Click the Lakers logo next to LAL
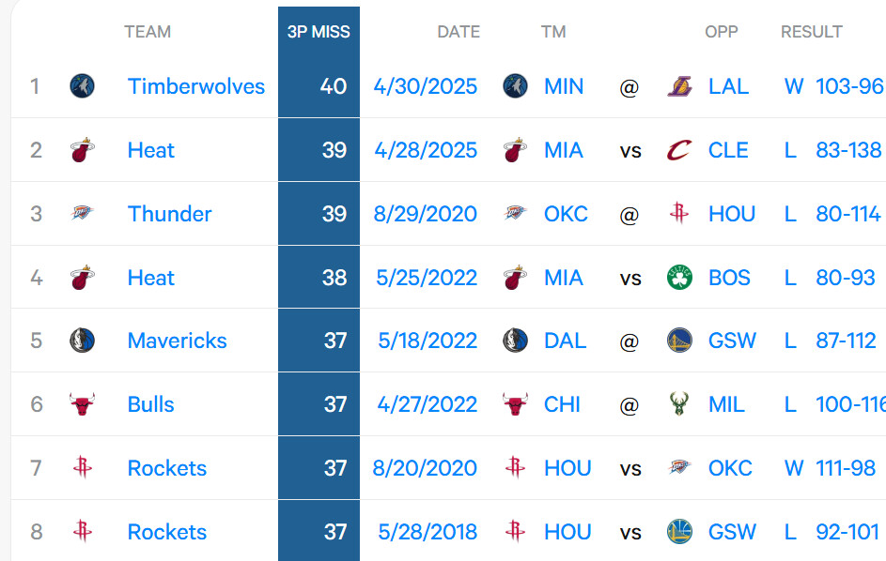 (x=679, y=86)
